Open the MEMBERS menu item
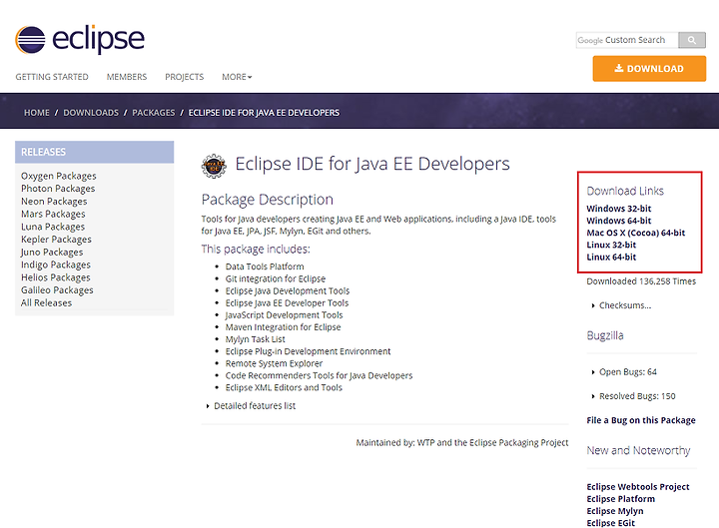The image size is (719, 528). pyautogui.click(x=127, y=77)
